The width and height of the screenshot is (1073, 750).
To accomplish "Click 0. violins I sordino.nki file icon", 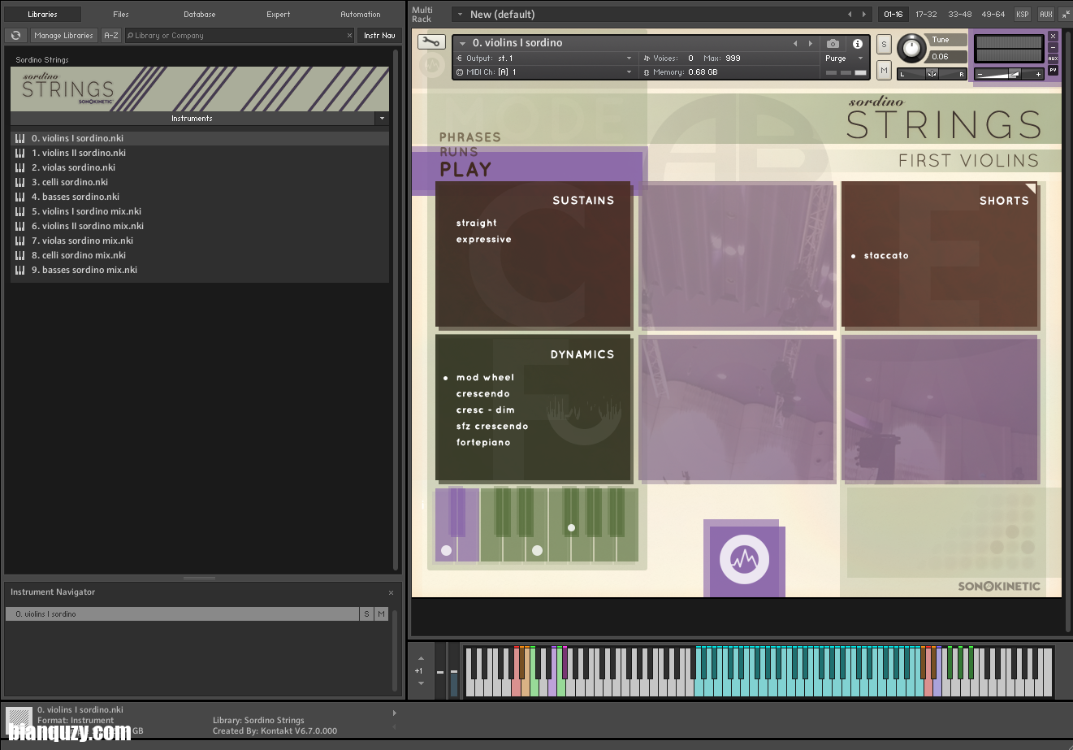I will (20, 138).
